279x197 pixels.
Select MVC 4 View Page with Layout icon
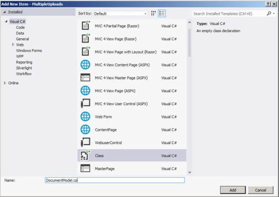click(85, 52)
